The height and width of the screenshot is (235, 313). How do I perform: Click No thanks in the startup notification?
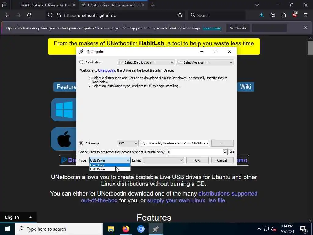pyautogui.click(x=238, y=28)
